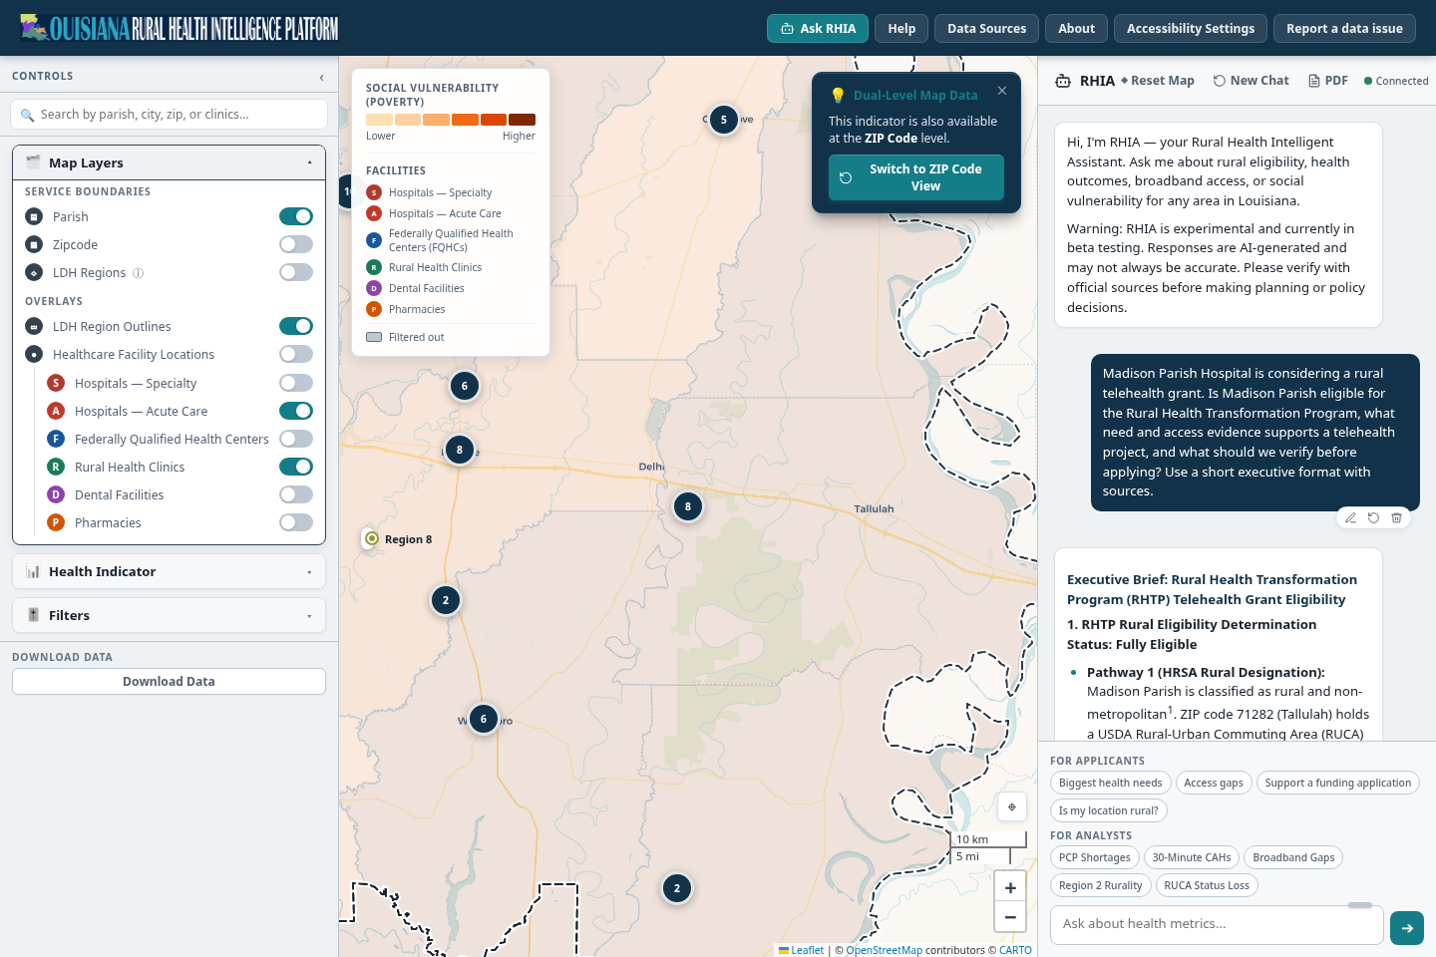
Task: Collapse the Controls sidebar chevron
Action: pos(321,77)
